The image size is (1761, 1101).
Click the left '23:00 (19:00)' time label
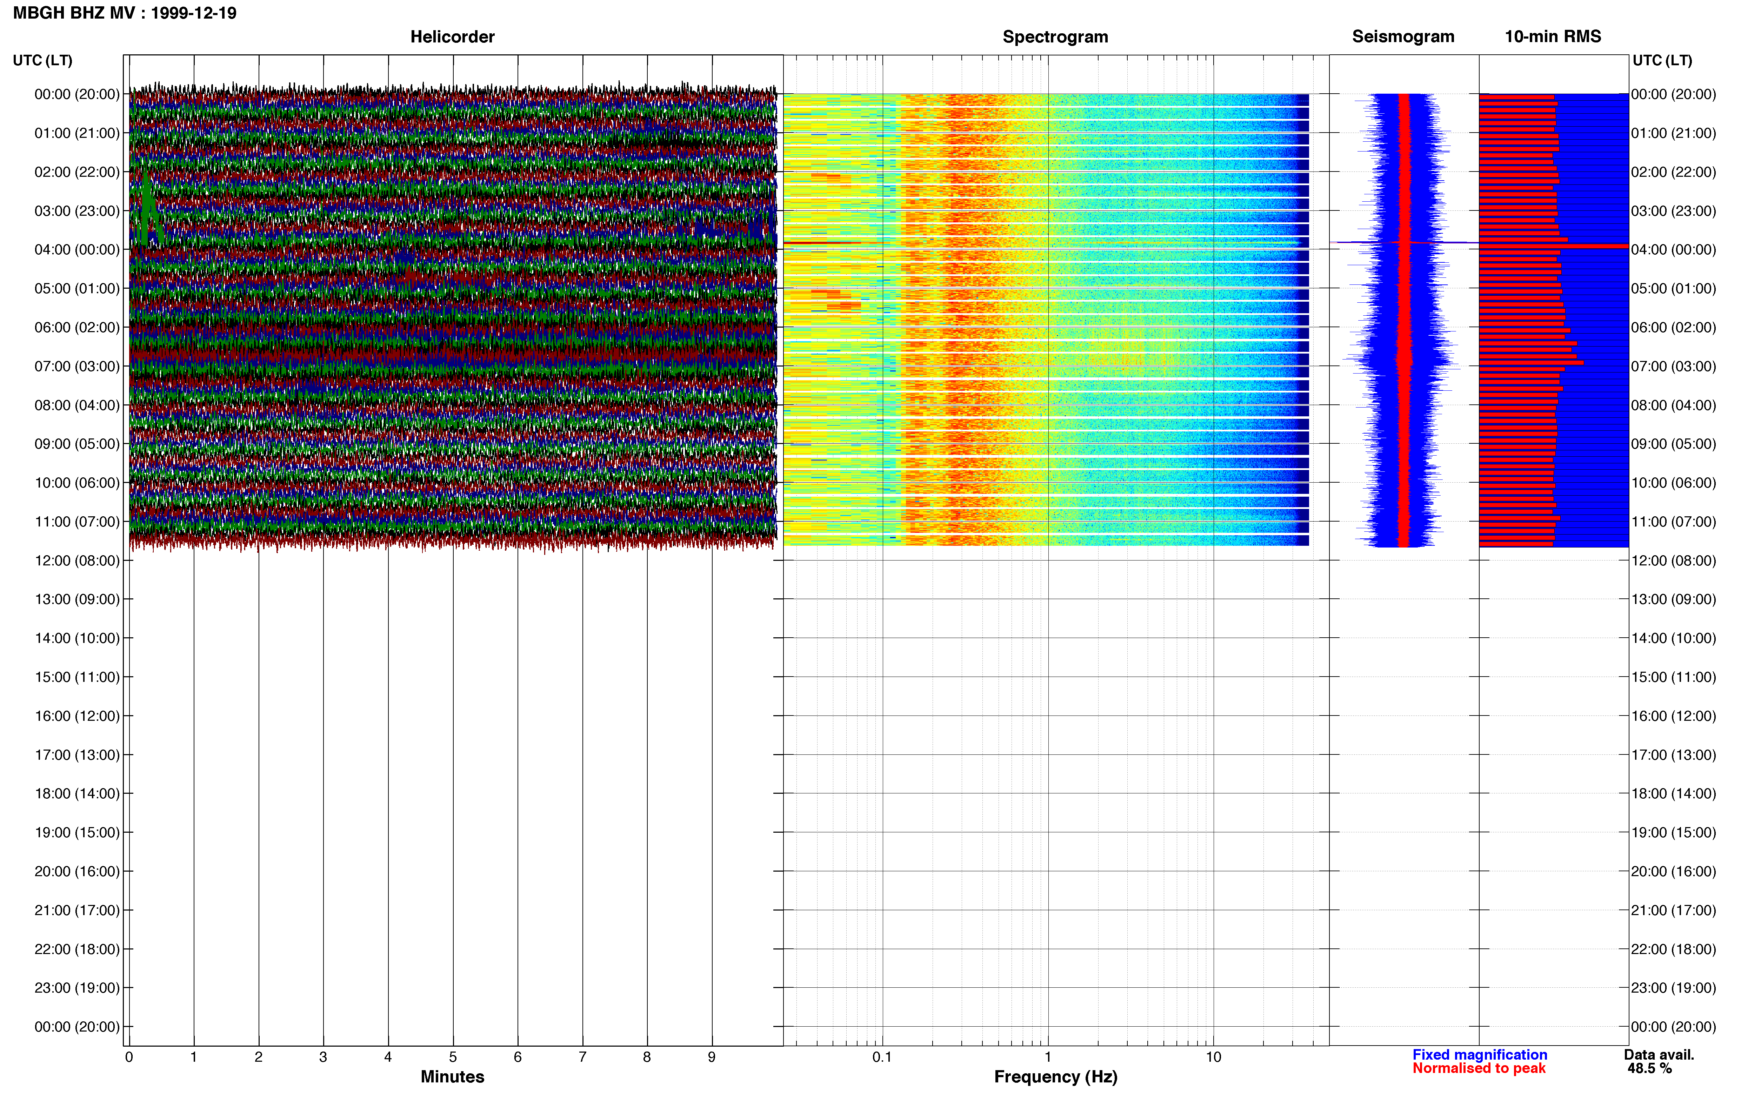point(76,988)
